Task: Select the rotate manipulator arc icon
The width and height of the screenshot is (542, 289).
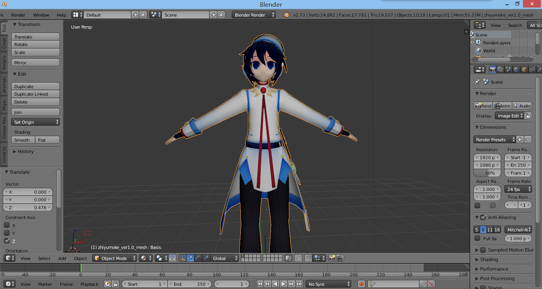Action: [x=198, y=258]
